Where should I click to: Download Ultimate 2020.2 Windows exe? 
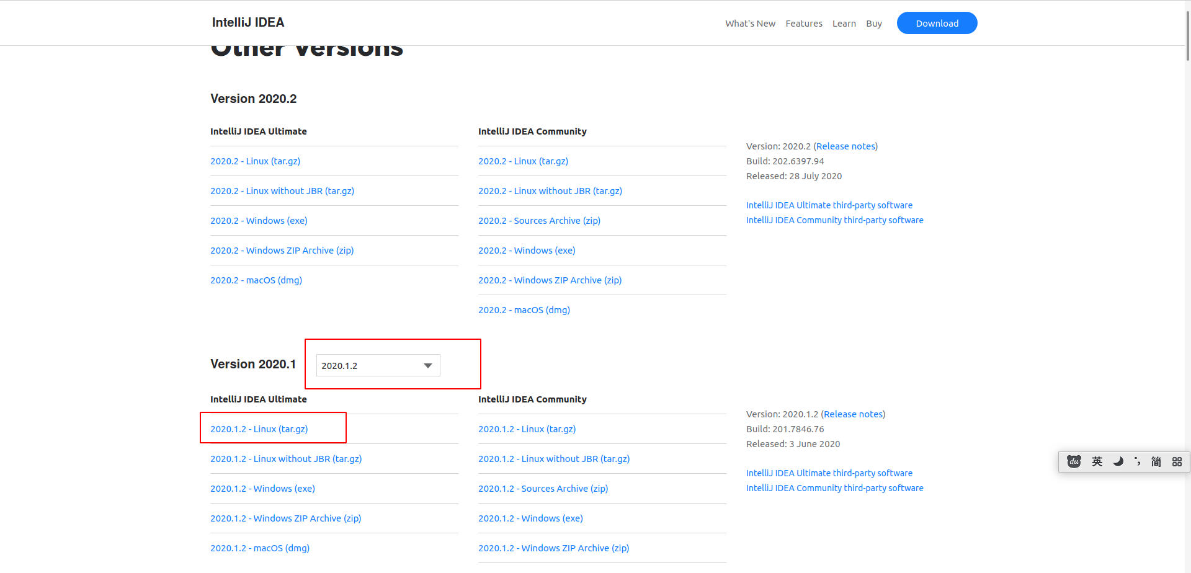[259, 221]
